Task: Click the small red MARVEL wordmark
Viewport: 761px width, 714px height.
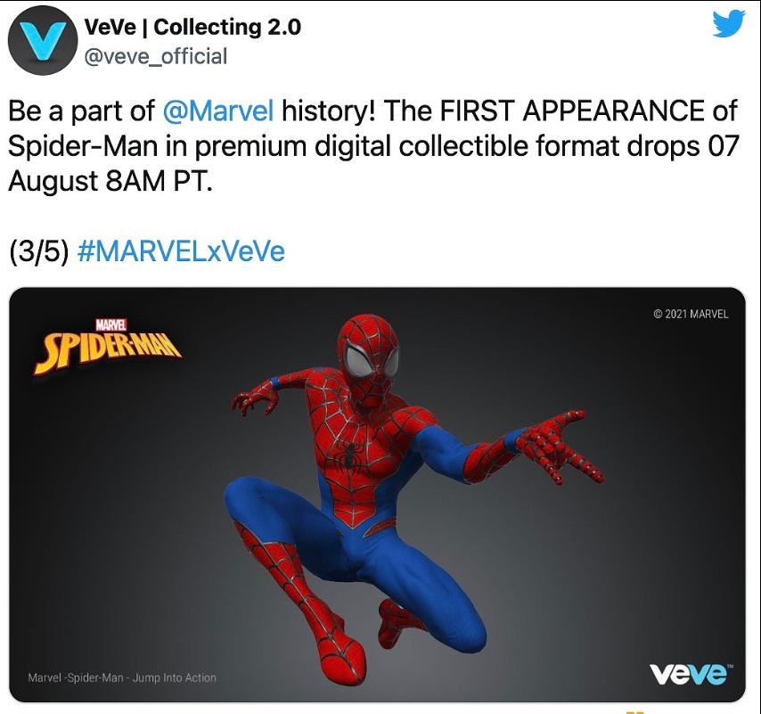Action: [x=111, y=324]
